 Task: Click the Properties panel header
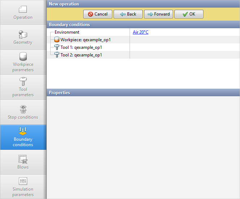(143, 93)
